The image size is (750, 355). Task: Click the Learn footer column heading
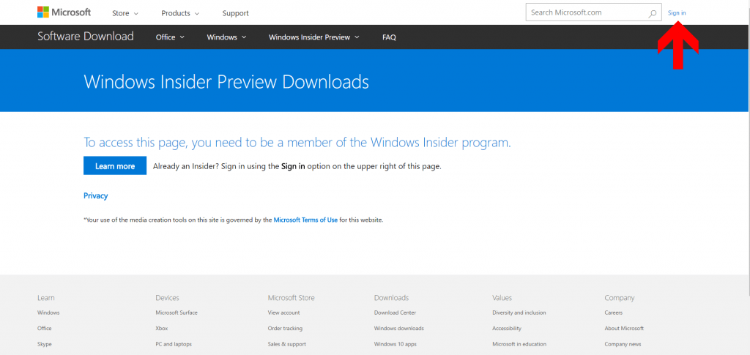46,298
